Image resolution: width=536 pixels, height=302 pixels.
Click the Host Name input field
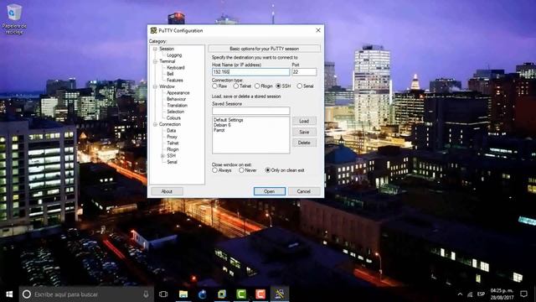[250, 72]
